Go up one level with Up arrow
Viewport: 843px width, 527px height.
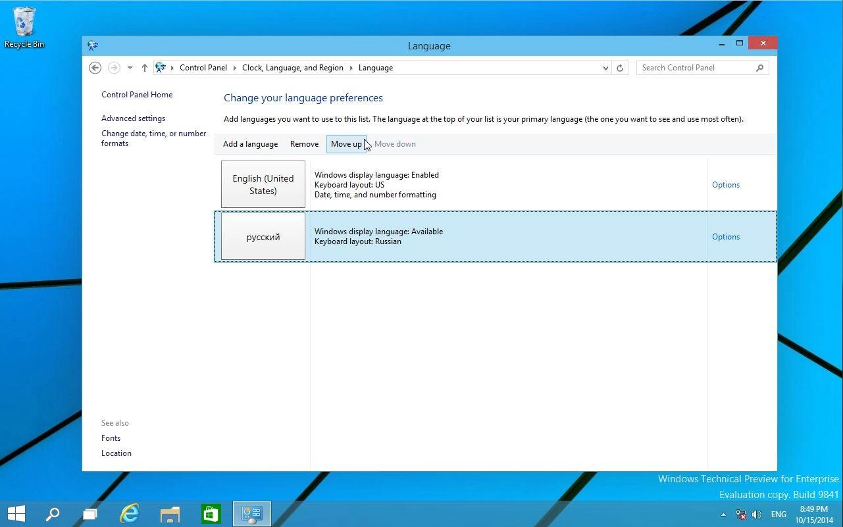[x=144, y=68]
